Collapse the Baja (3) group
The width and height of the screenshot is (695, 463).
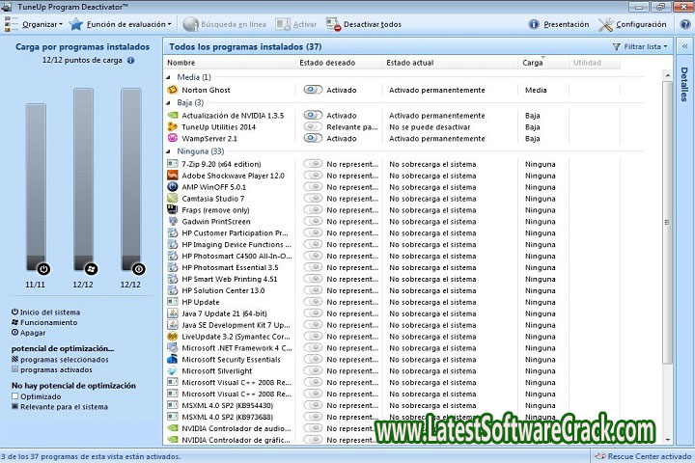click(168, 103)
